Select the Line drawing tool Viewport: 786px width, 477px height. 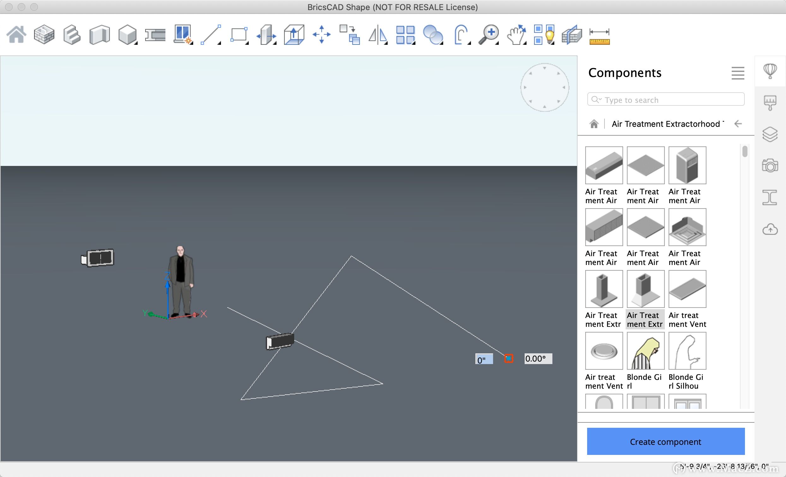click(211, 34)
